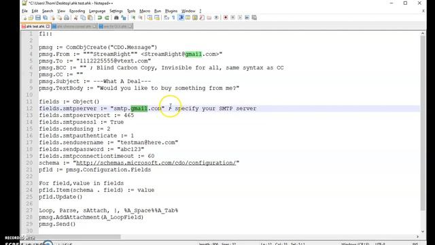Open the ? help menu
The width and height of the screenshot is (435, 245).
201,11
